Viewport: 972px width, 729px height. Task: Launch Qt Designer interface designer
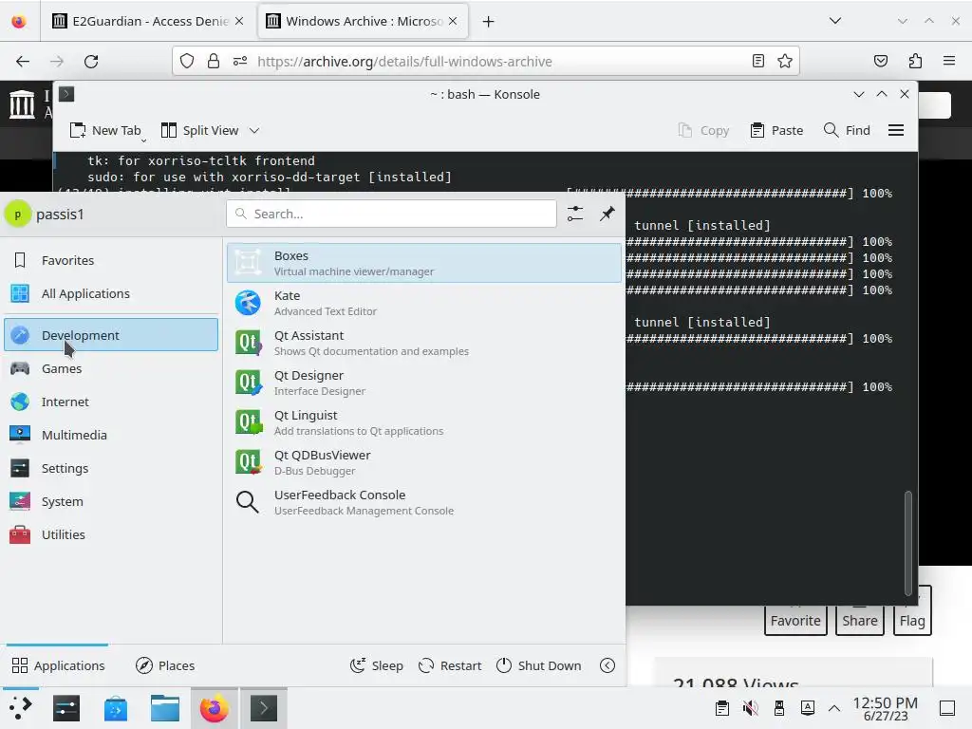(424, 383)
